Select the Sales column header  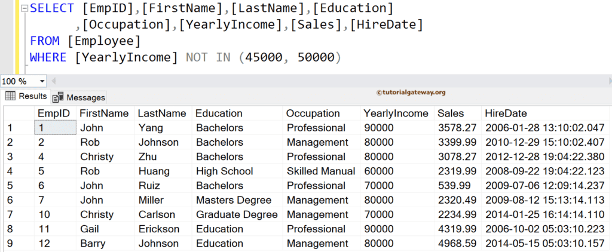tap(450, 113)
